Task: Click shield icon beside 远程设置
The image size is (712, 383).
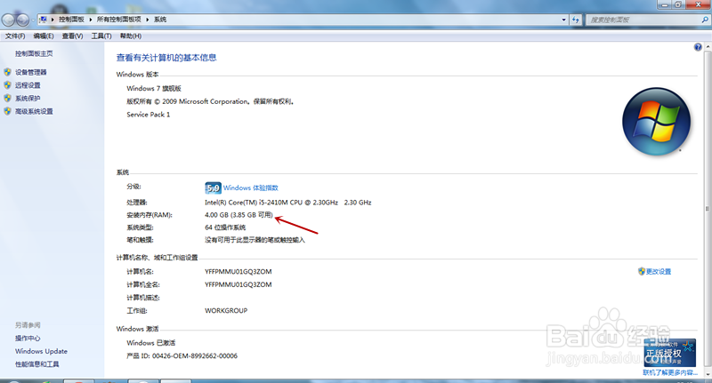Action: 7,85
